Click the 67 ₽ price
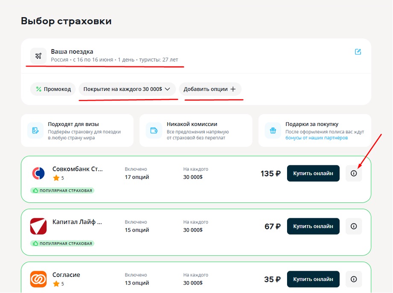The height and width of the screenshot is (293, 393). (273, 226)
